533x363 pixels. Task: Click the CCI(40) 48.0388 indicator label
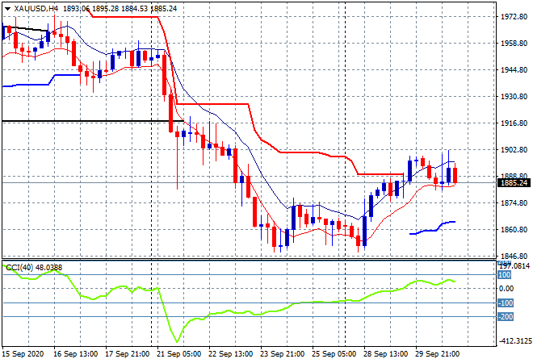(34, 268)
